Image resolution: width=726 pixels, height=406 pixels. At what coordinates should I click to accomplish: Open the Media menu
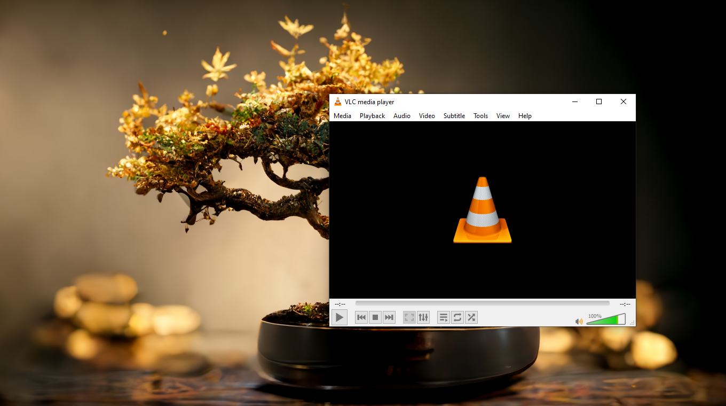pyautogui.click(x=342, y=116)
